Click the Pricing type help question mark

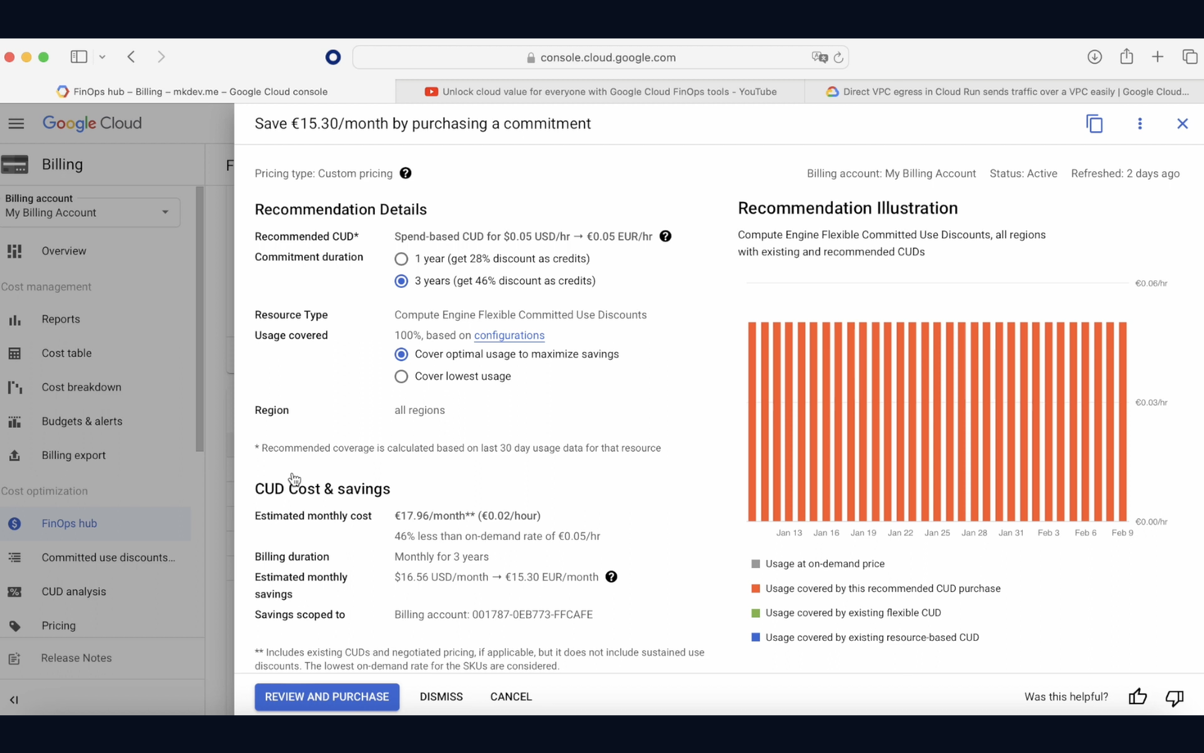pos(405,174)
